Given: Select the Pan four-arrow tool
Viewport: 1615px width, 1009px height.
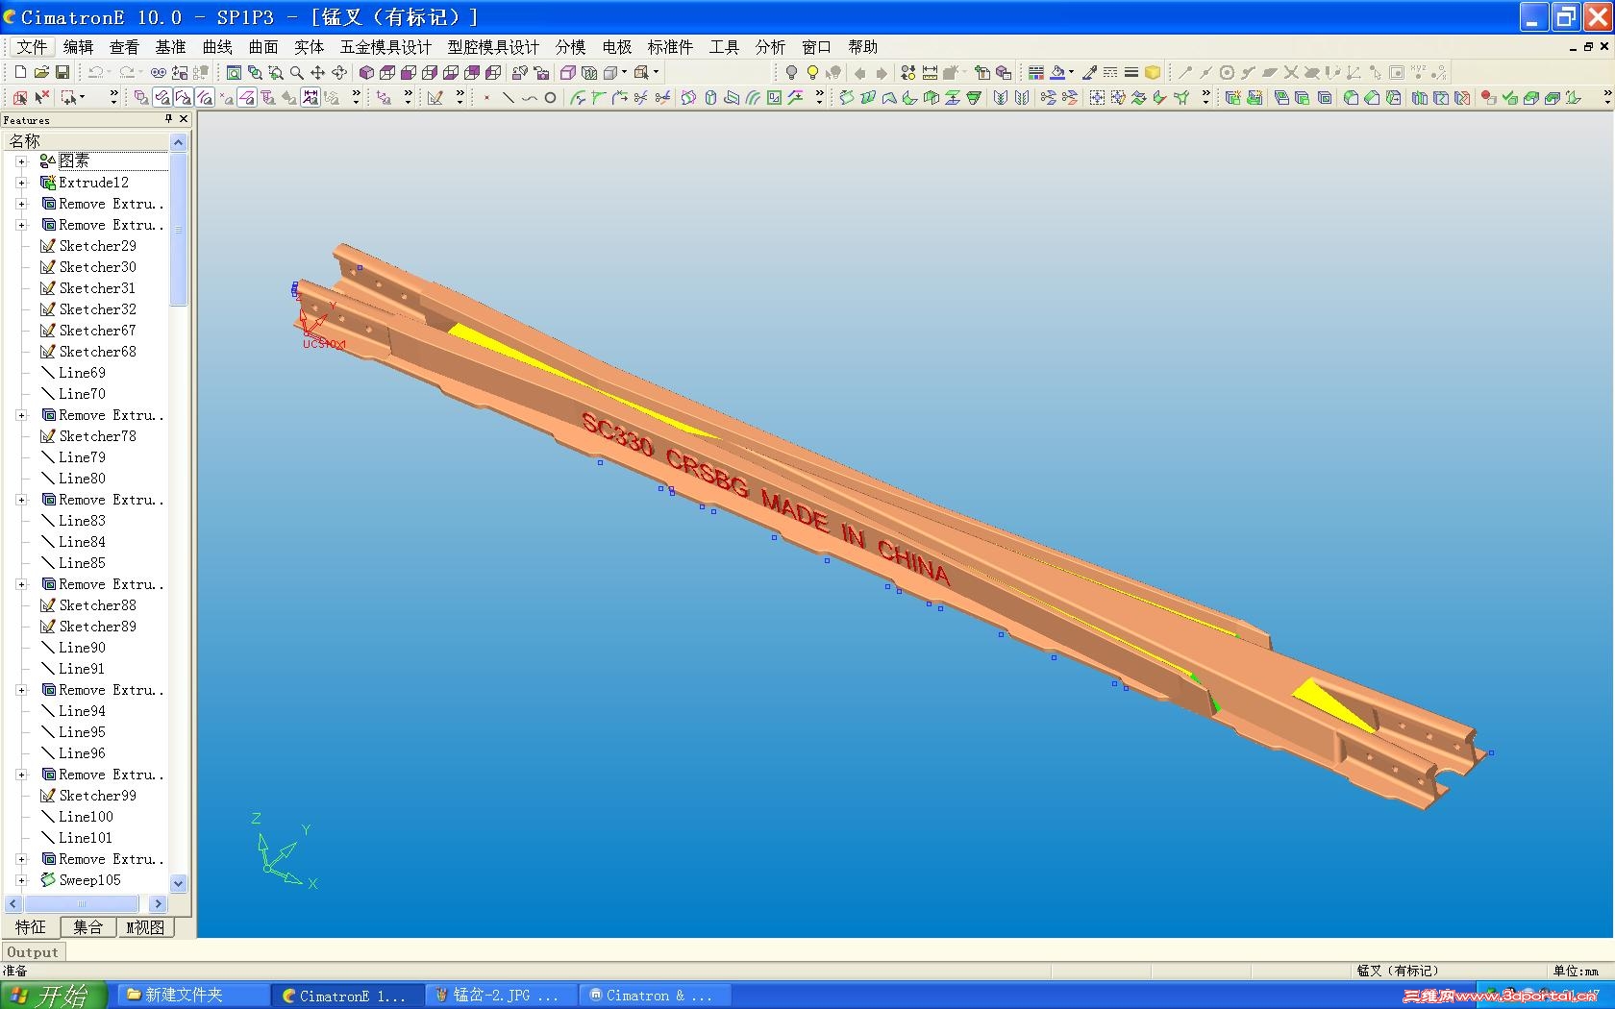Looking at the screenshot, I should pyautogui.click(x=317, y=72).
